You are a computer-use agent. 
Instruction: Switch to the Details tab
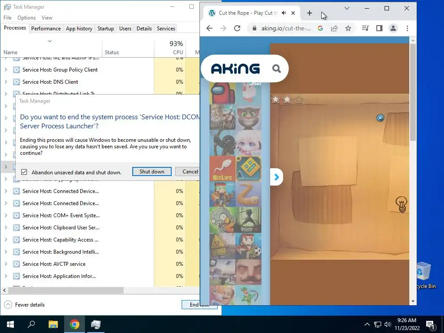click(144, 29)
